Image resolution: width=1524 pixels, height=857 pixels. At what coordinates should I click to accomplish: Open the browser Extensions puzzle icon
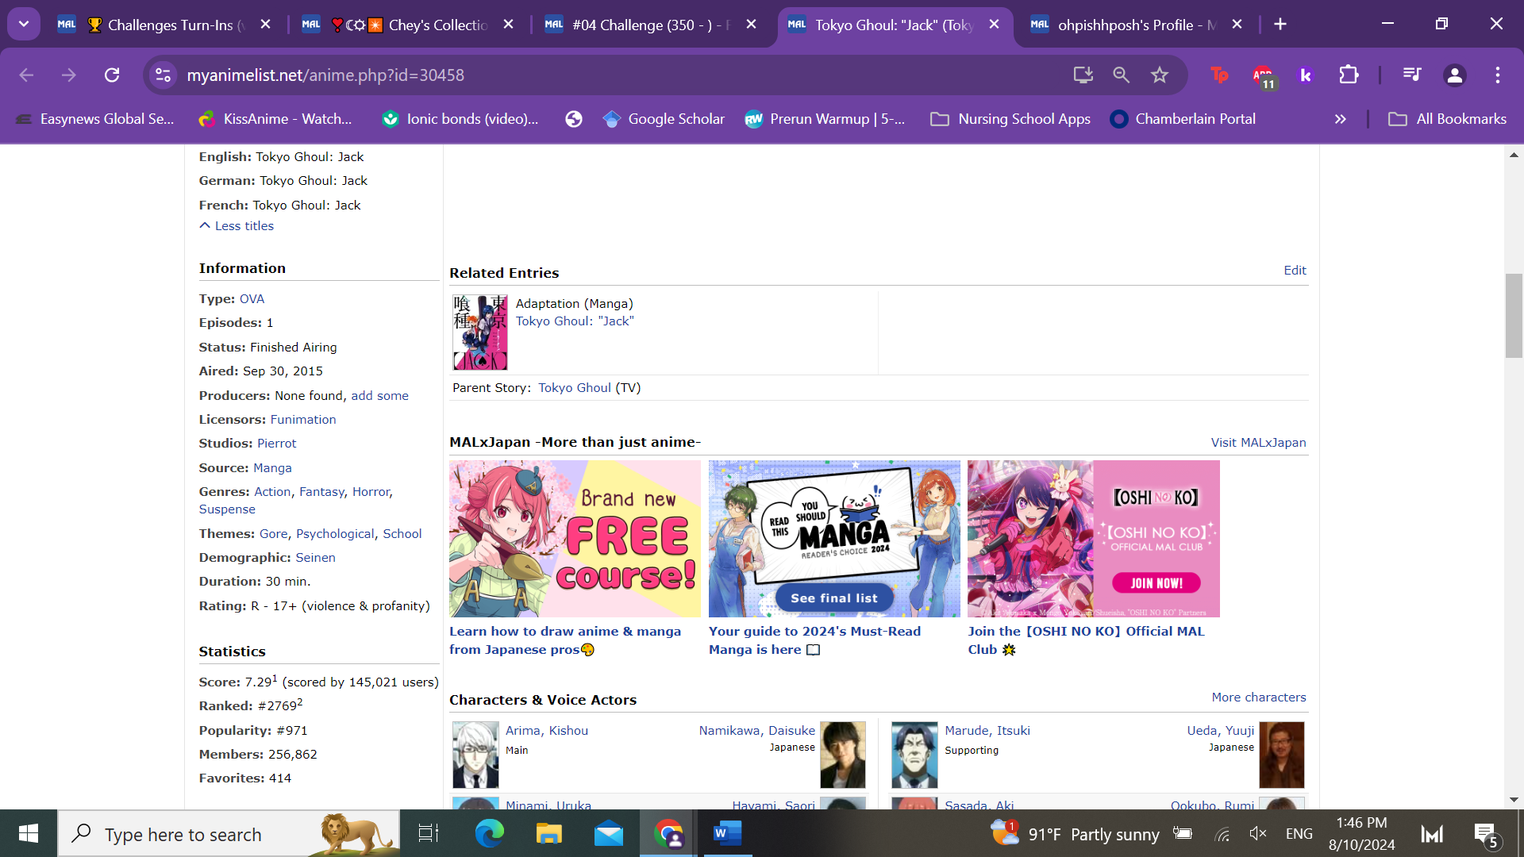coord(1349,75)
